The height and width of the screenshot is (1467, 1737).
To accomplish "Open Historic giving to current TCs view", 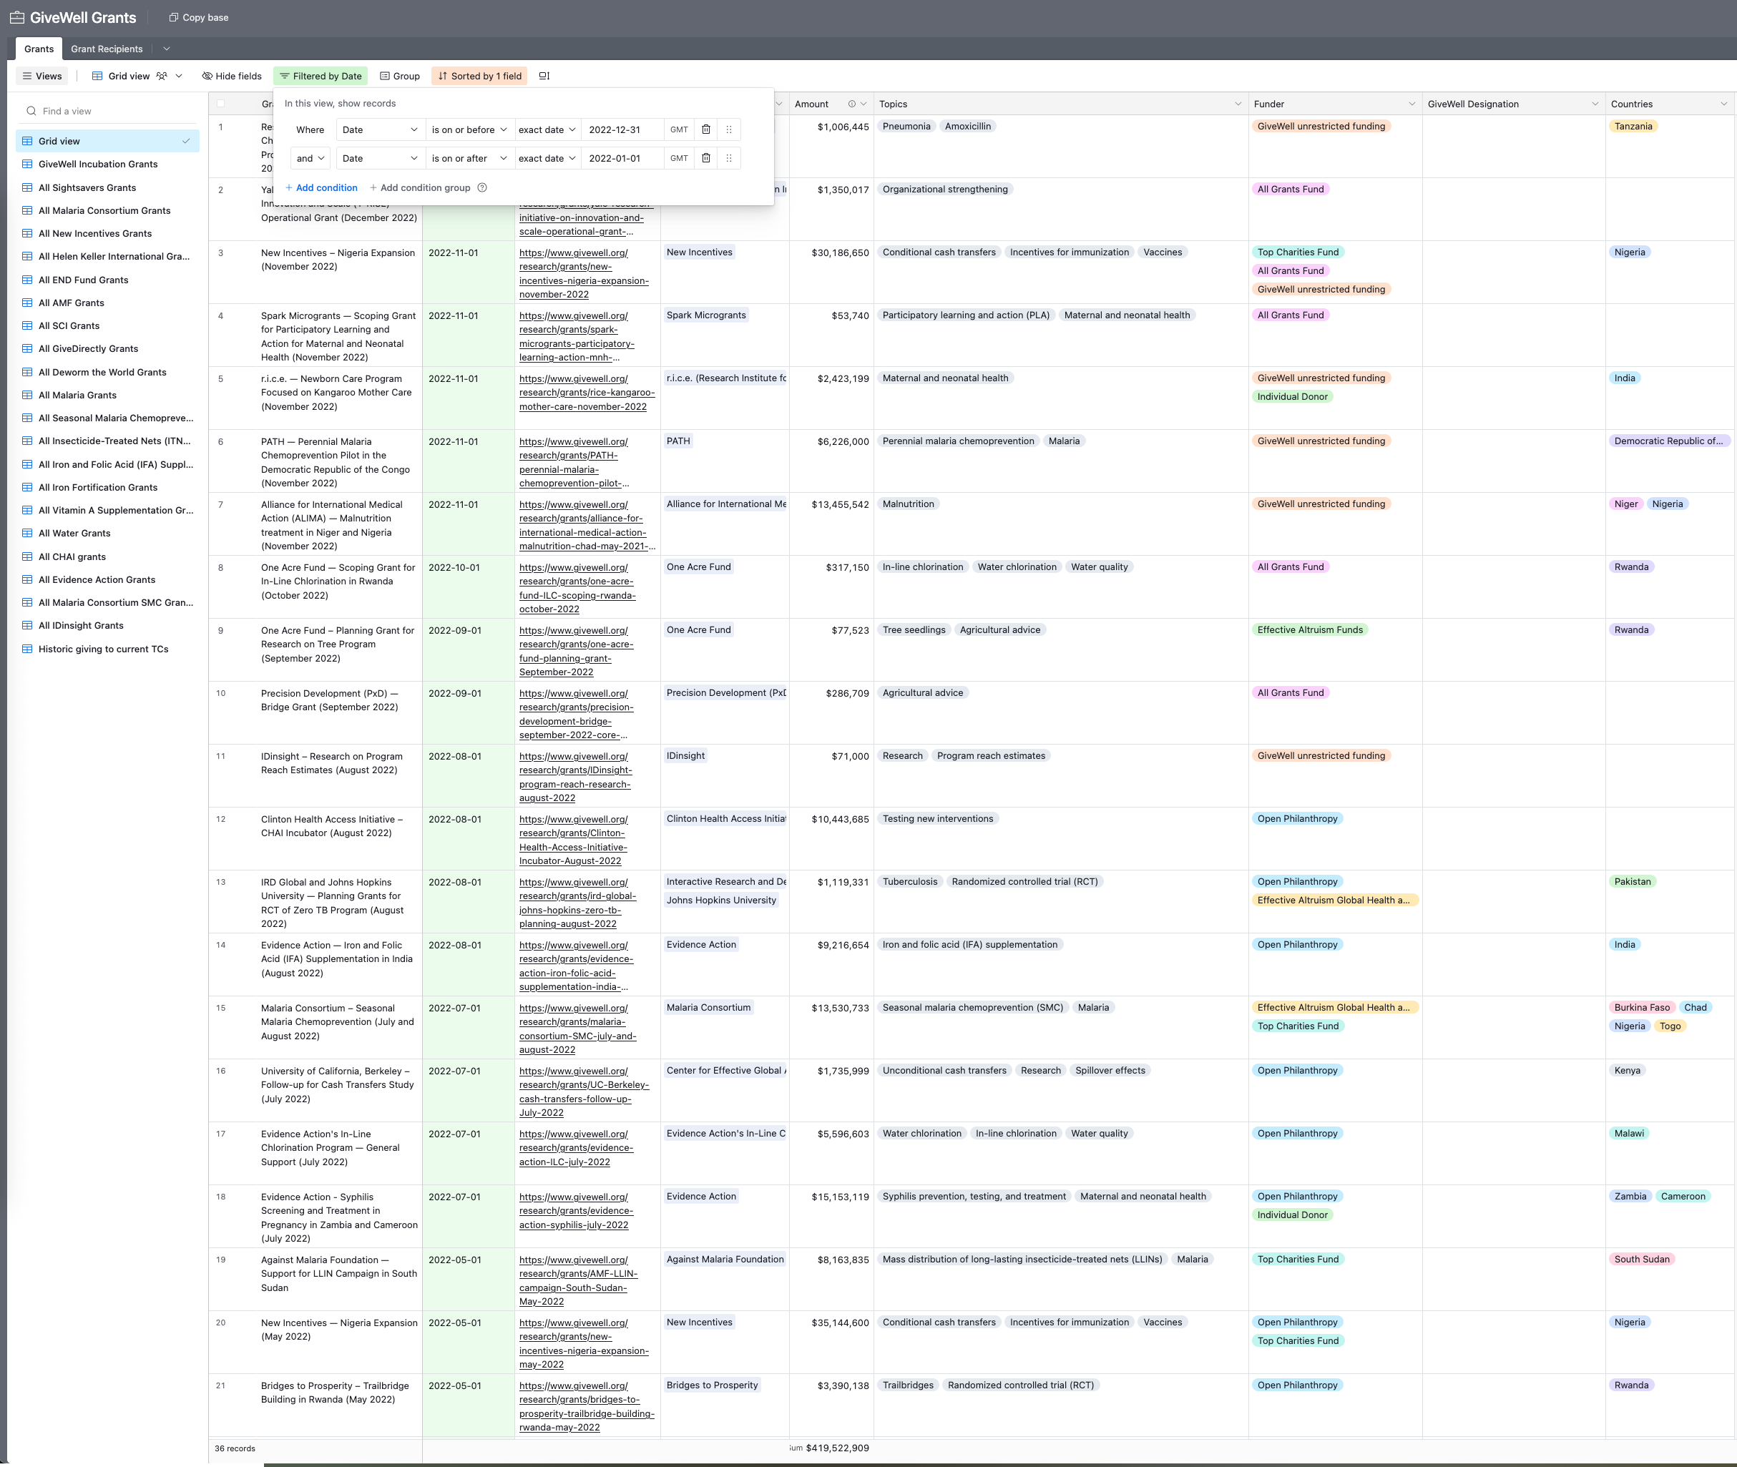I will (108, 649).
